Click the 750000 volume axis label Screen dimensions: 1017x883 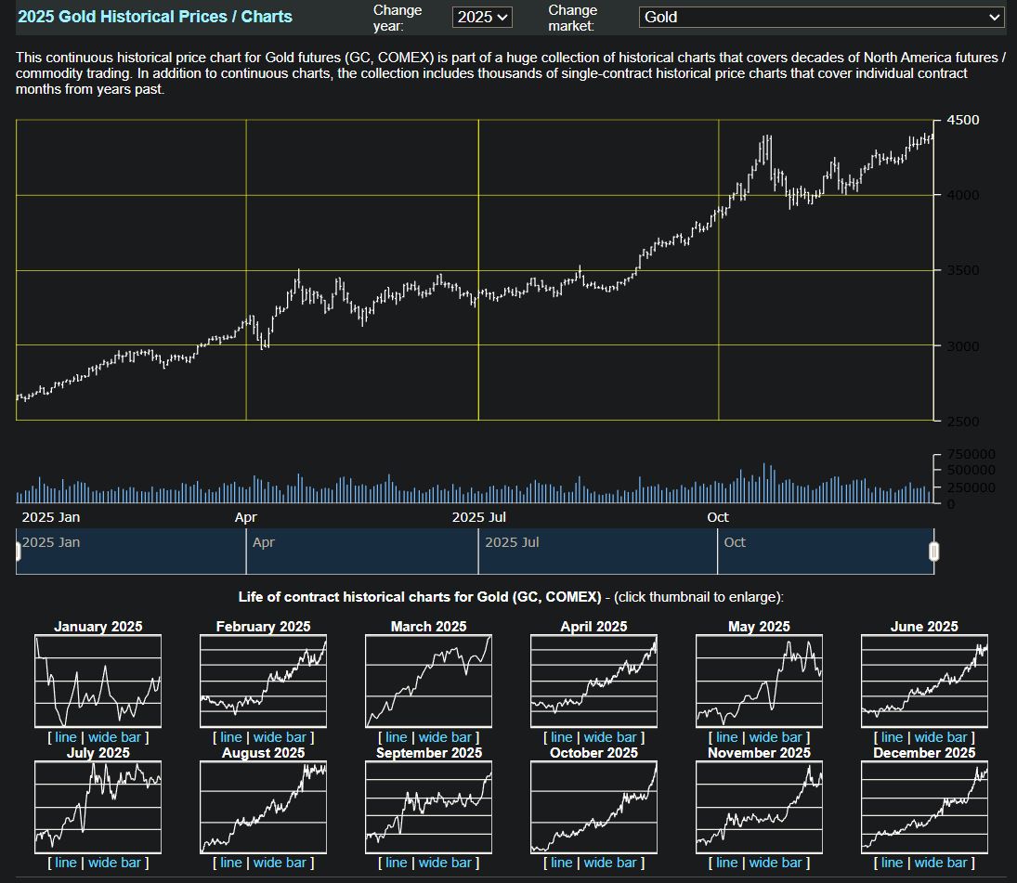971,454
